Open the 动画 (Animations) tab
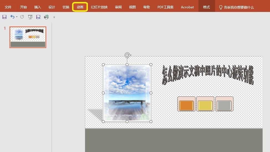Screen dimensions: 270x152 click(x=80, y=7)
